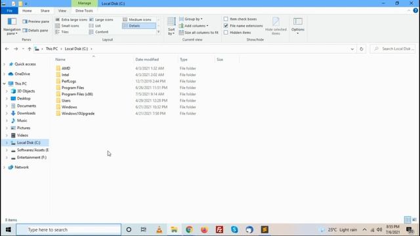Enable Hidden items checkbox
The height and width of the screenshot is (236, 420).
[226, 32]
